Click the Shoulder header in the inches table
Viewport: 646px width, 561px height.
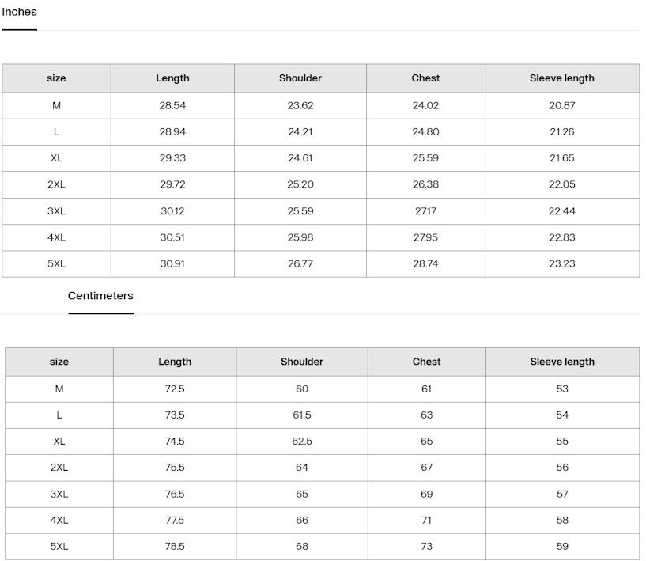300,78
